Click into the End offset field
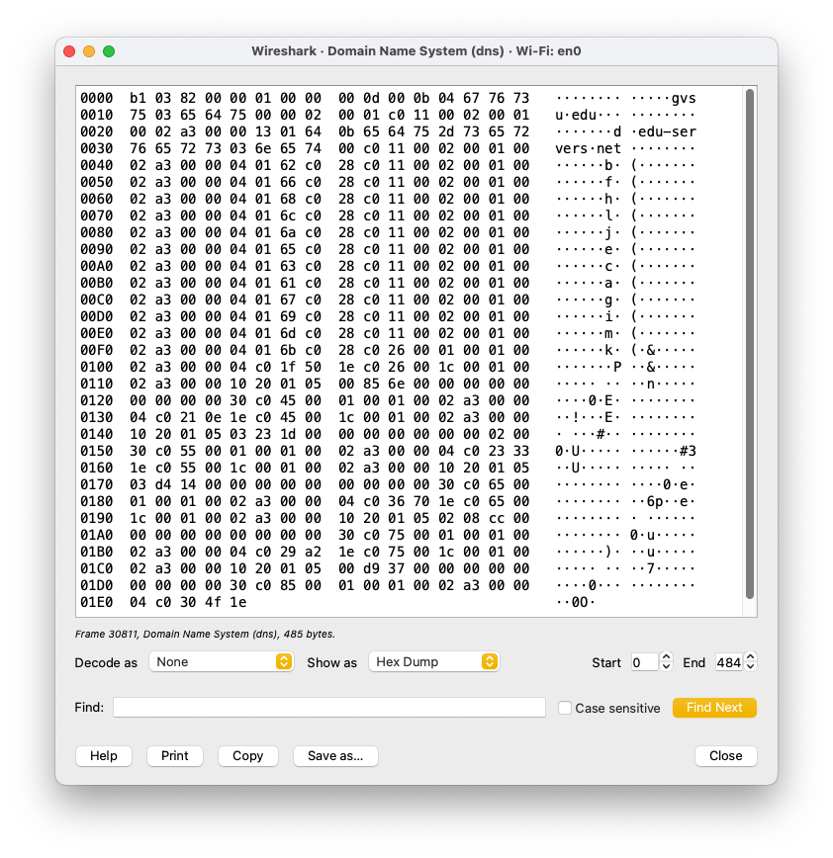833x858 pixels. coord(728,662)
